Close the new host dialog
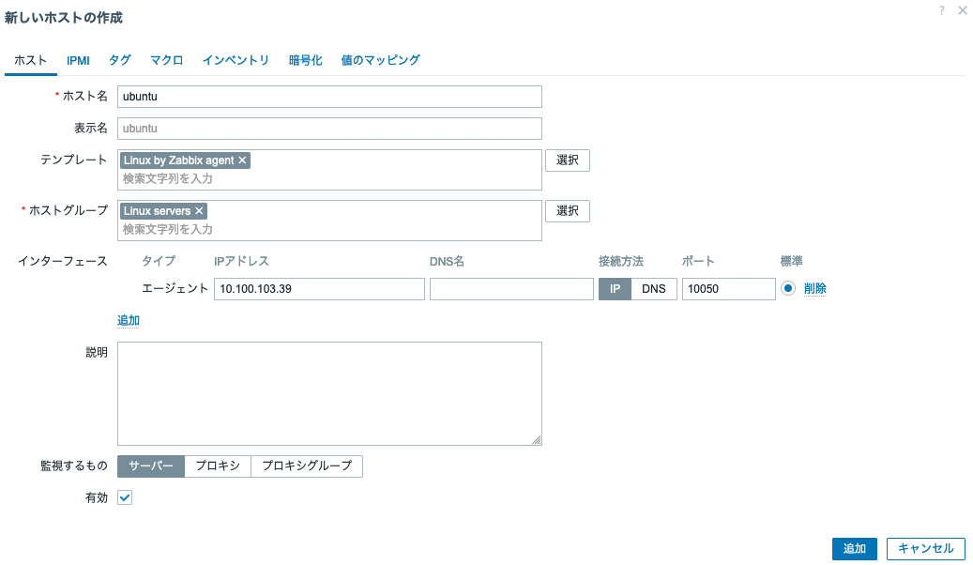Screen dimensions: 973x565 coord(962,10)
